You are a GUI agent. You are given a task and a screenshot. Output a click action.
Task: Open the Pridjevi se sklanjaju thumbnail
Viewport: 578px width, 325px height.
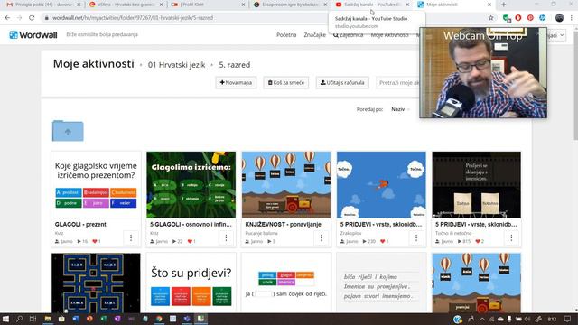tap(476, 184)
